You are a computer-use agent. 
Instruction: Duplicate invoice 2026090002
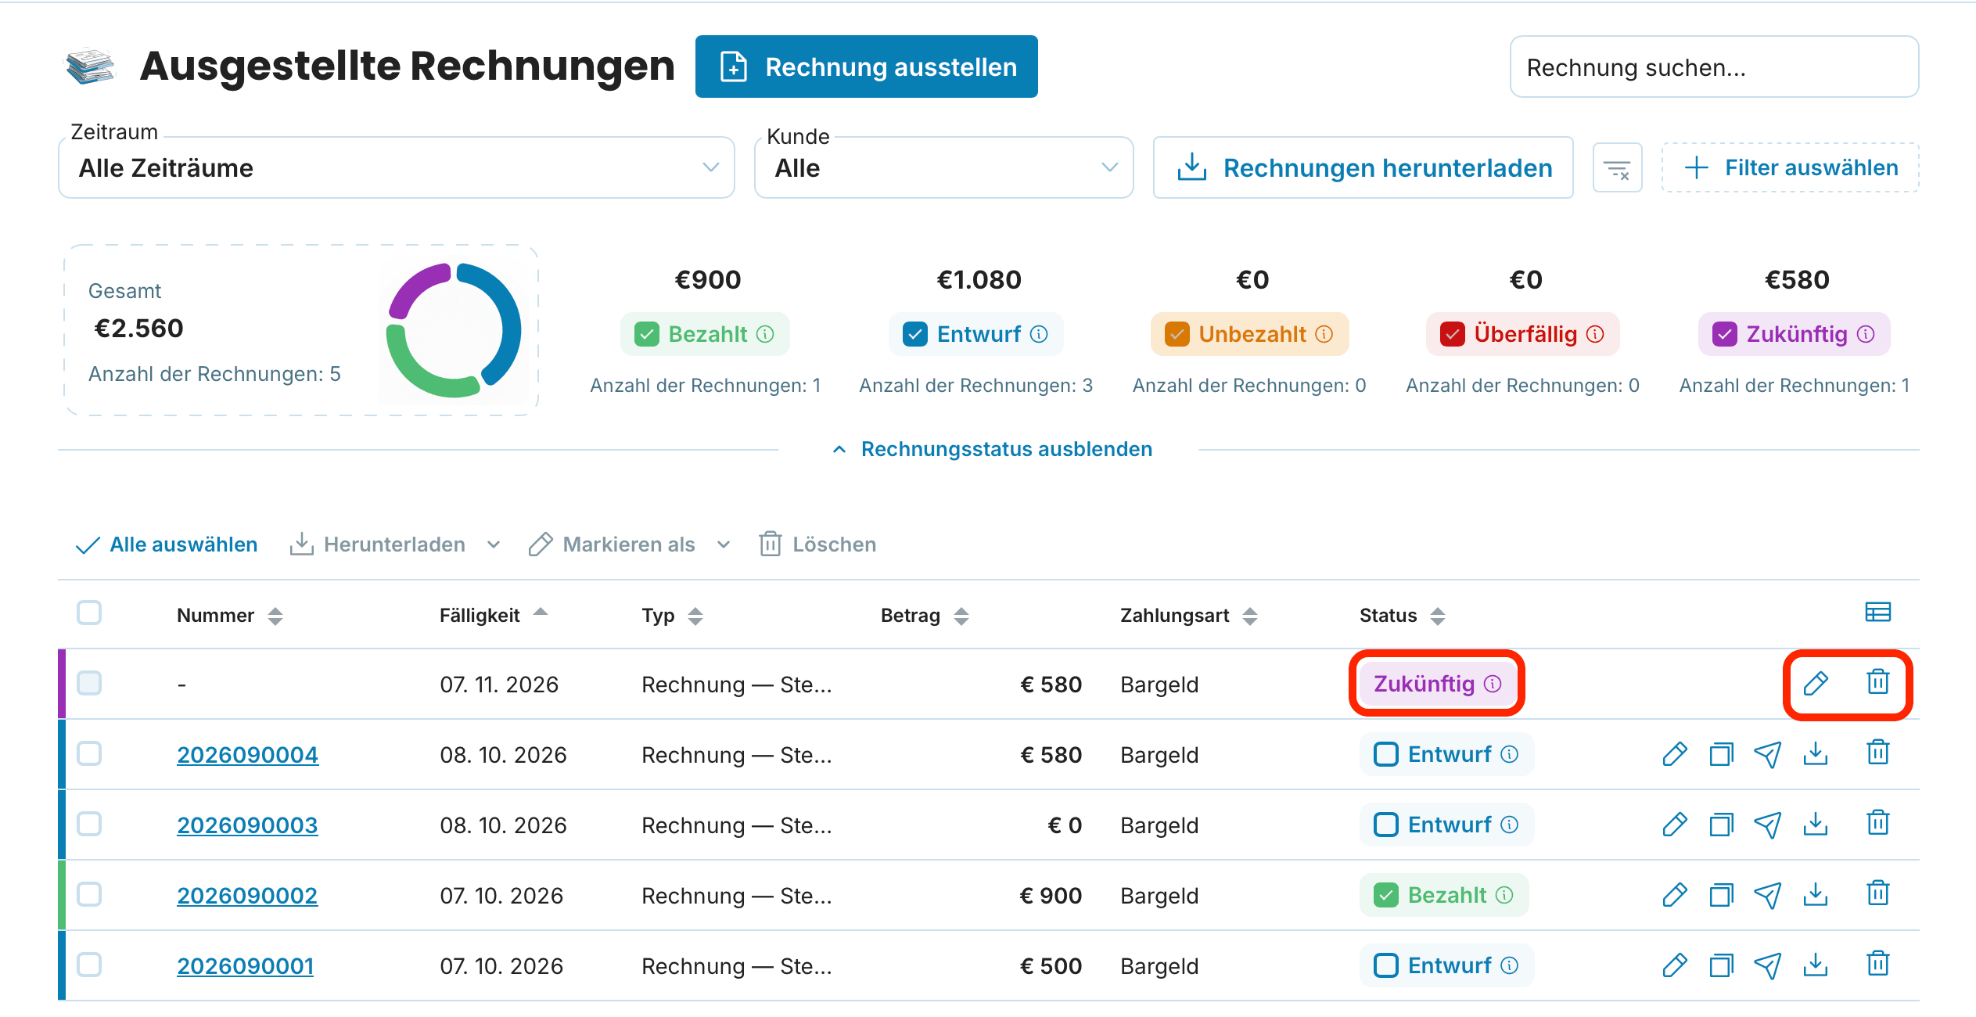click(1721, 895)
